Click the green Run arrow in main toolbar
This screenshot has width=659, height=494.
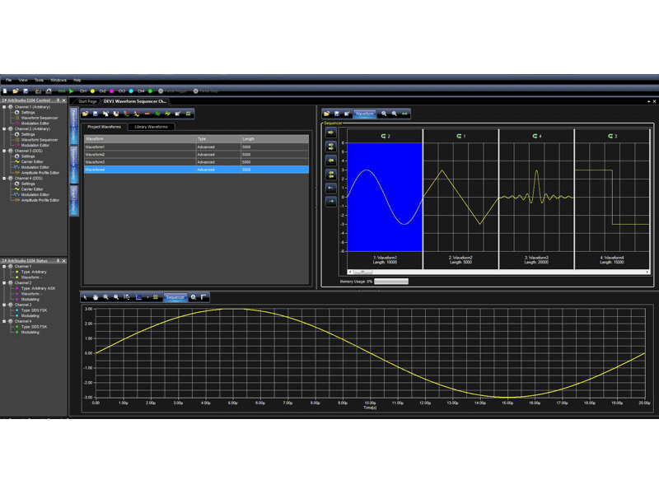(x=72, y=91)
